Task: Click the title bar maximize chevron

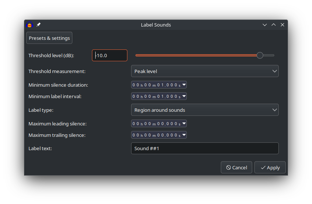Action: click(274, 25)
